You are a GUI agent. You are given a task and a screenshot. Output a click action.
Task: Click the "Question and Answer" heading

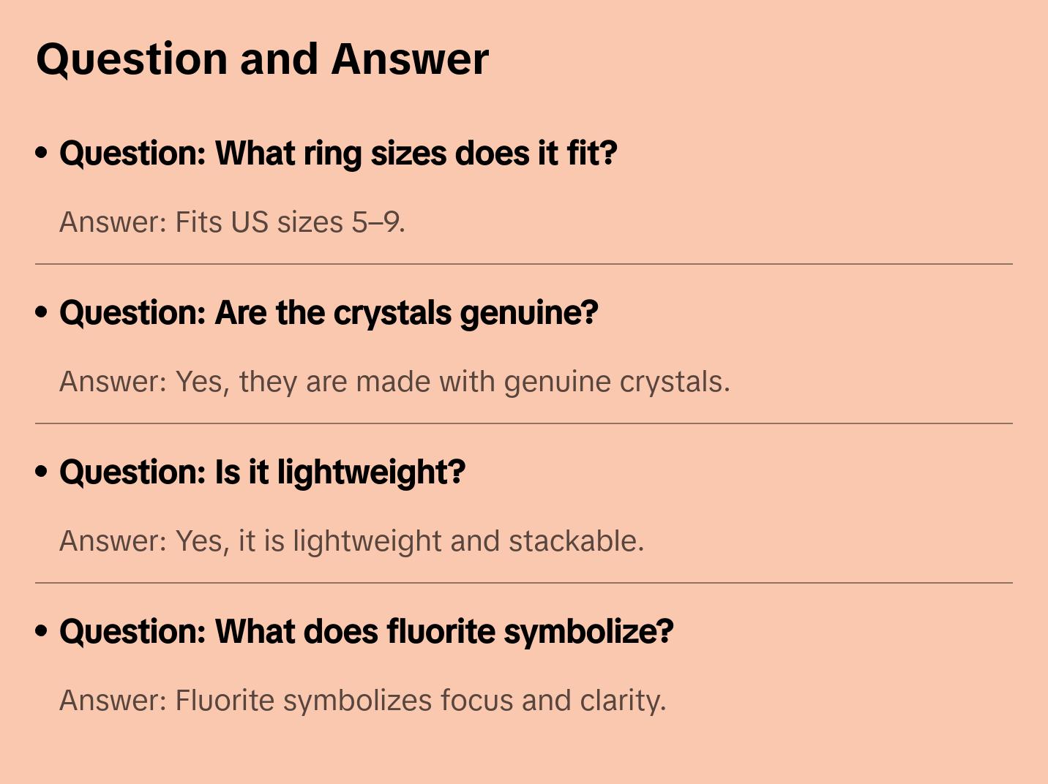click(x=262, y=59)
